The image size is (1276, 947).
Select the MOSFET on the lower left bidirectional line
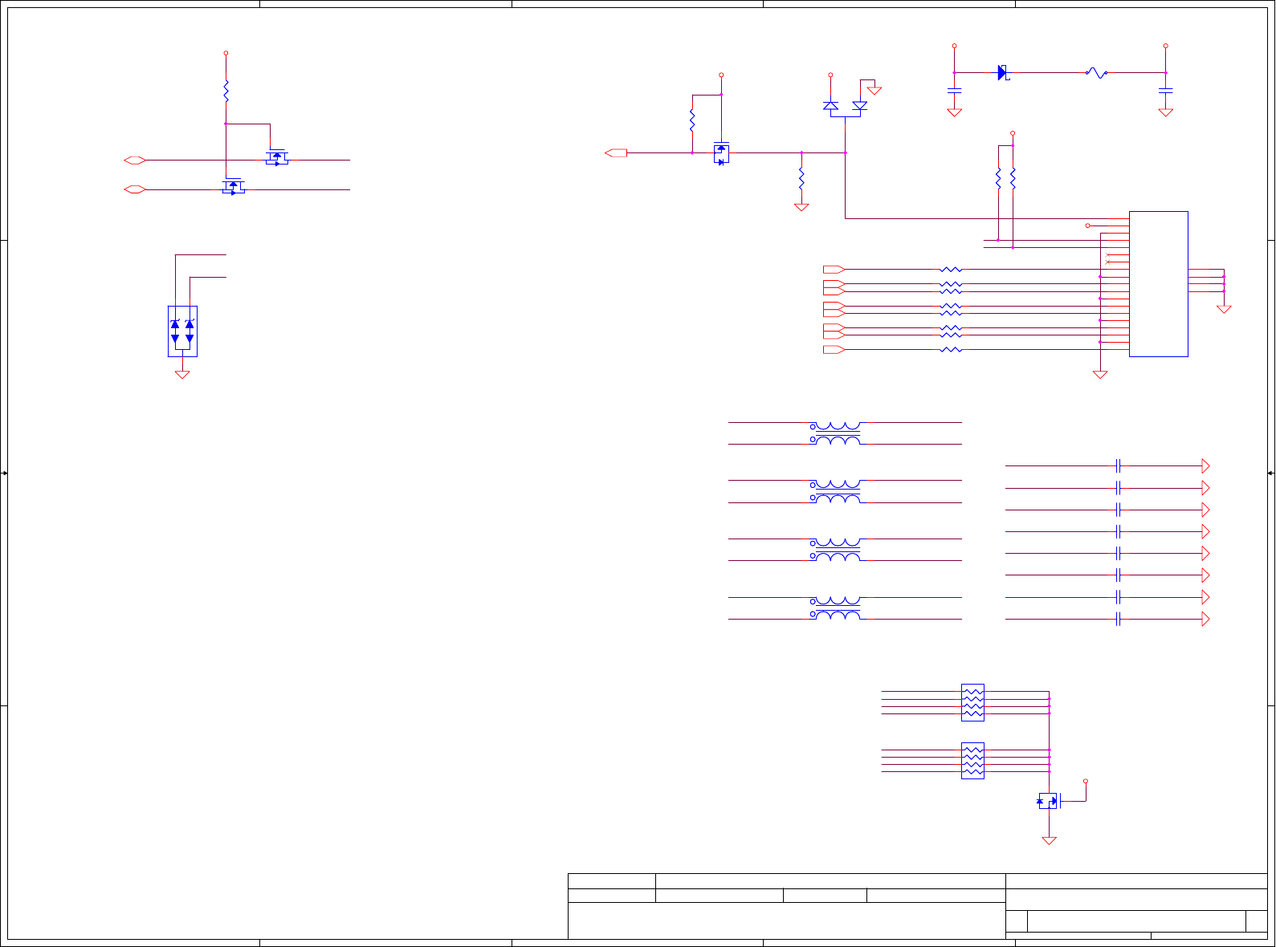coord(234,186)
